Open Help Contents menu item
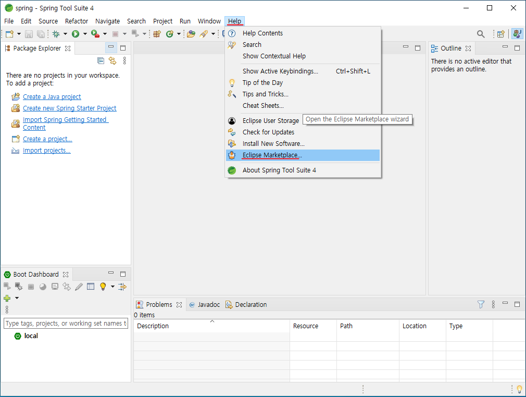This screenshot has height=397, width=526. pos(303,33)
